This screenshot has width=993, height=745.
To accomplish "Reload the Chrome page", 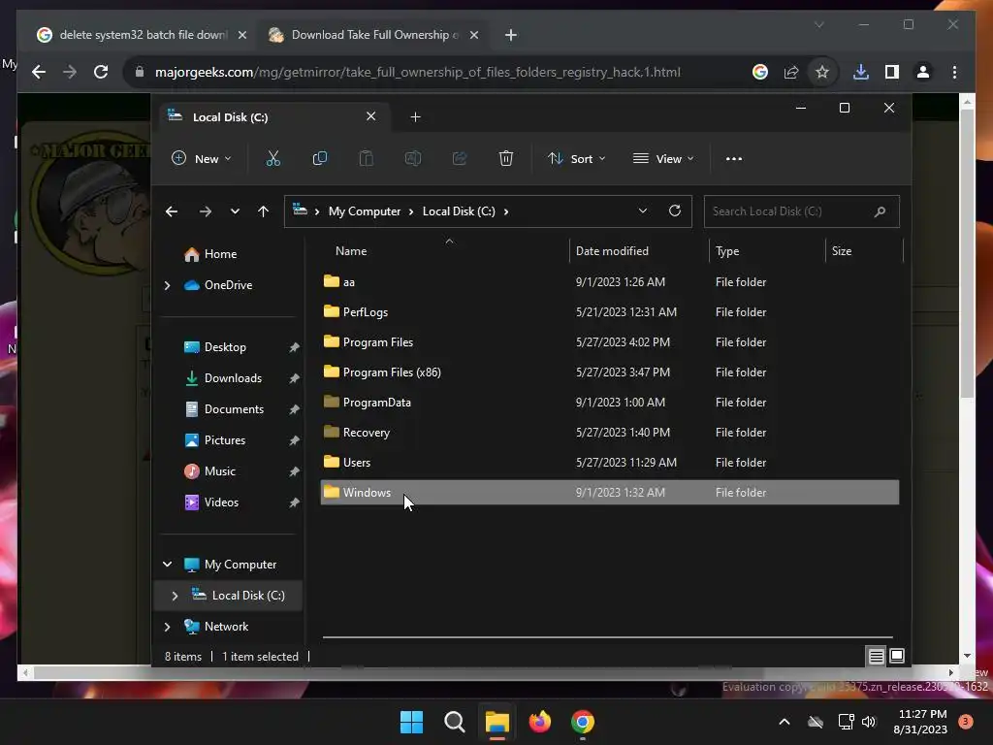I will (101, 72).
